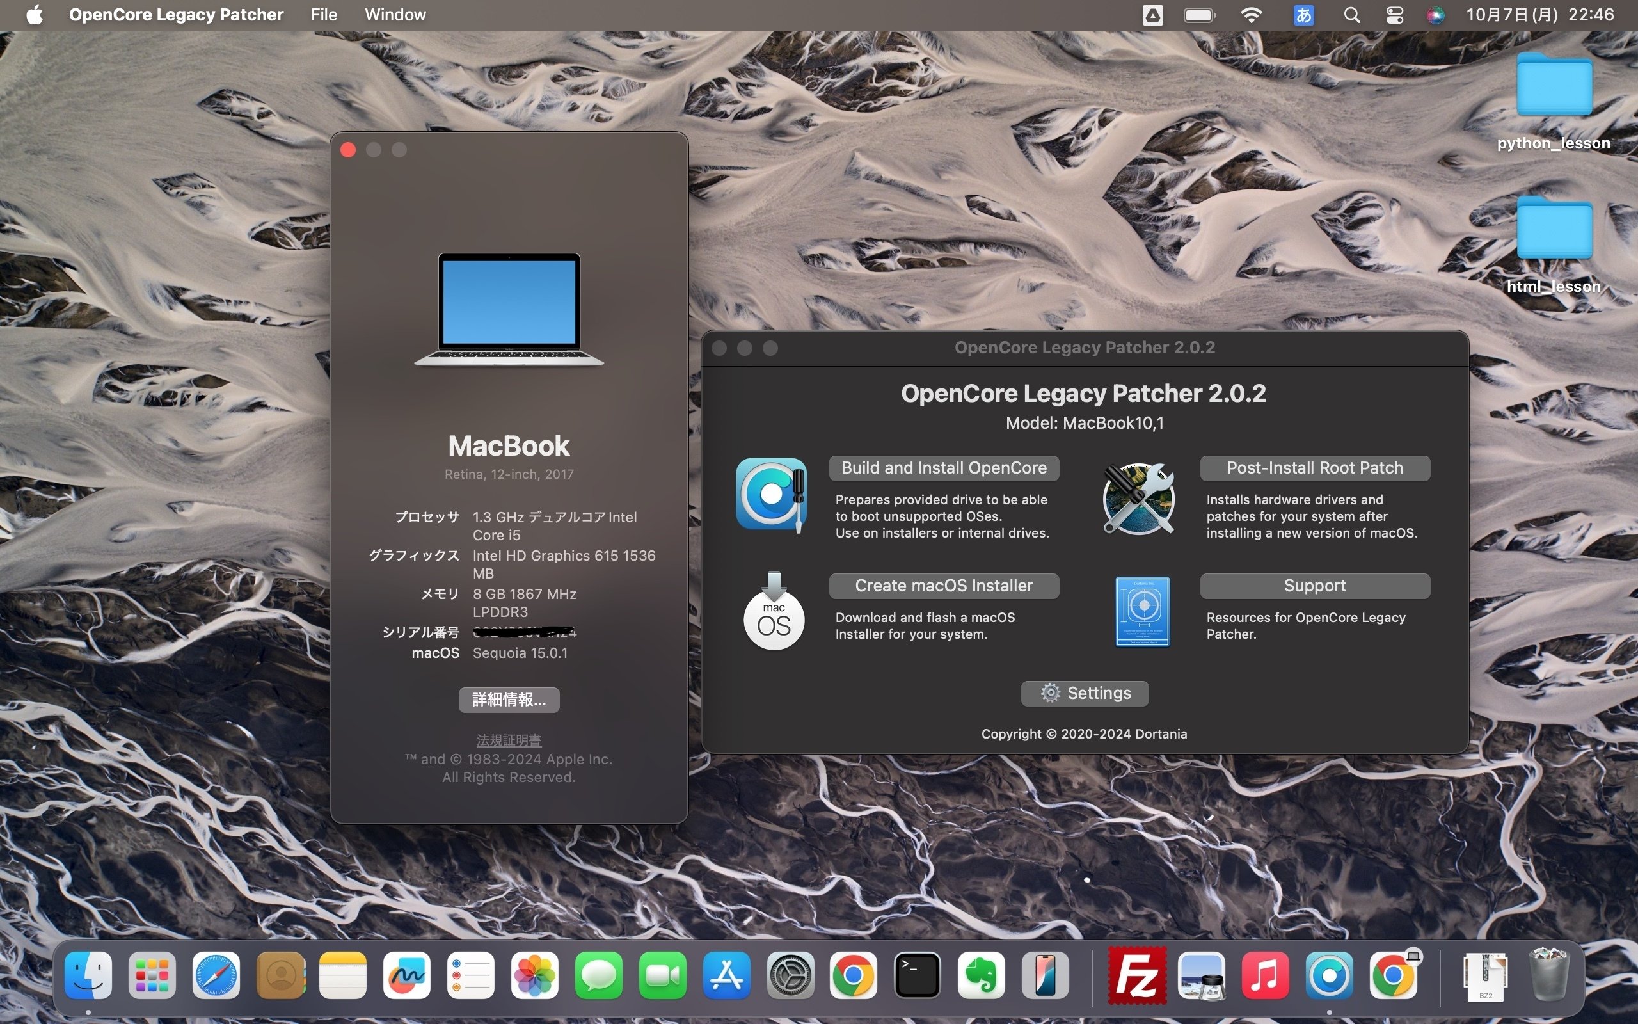Screen dimensions: 1638x1024
Task: Launch Messages from the Dock
Action: pyautogui.click(x=598, y=975)
